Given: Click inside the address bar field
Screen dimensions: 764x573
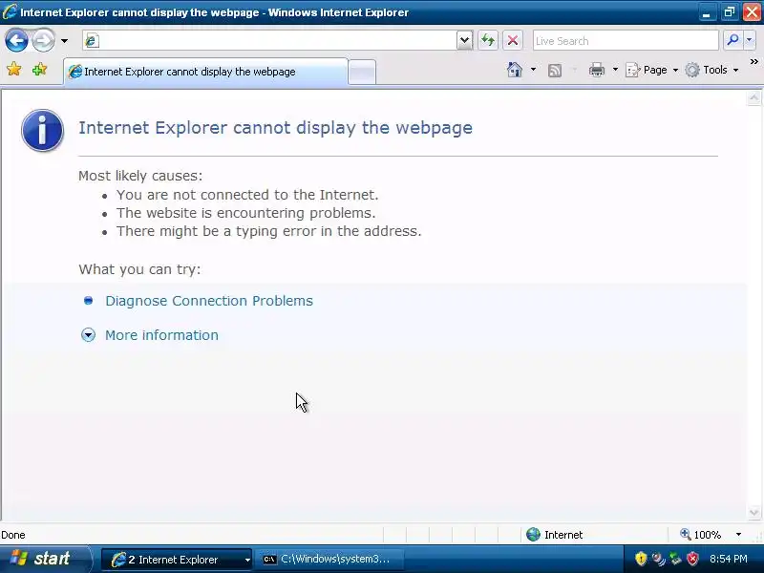Looking at the screenshot, I should point(269,40).
